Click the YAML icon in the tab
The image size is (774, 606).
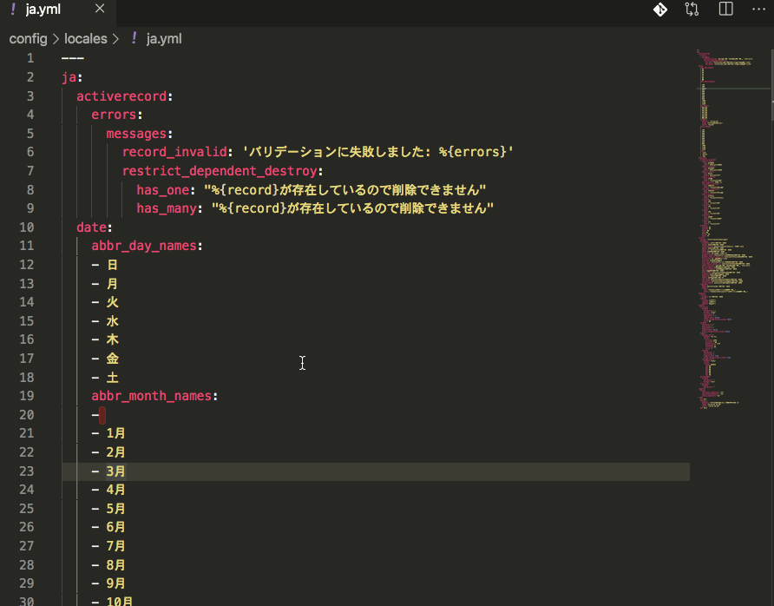(13, 9)
